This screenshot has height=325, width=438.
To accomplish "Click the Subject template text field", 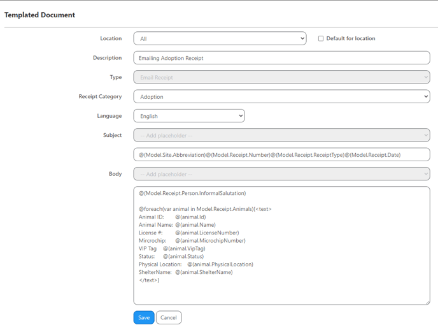I will point(281,155).
